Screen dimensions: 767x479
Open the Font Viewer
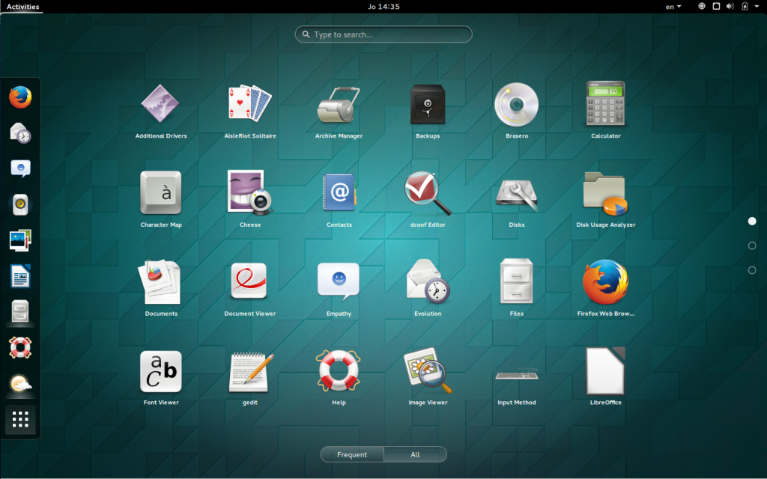click(x=160, y=370)
